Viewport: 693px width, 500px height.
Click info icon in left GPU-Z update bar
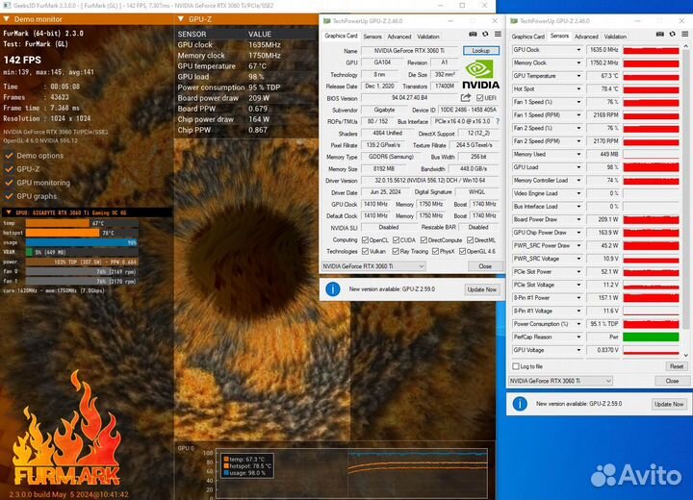click(x=333, y=289)
